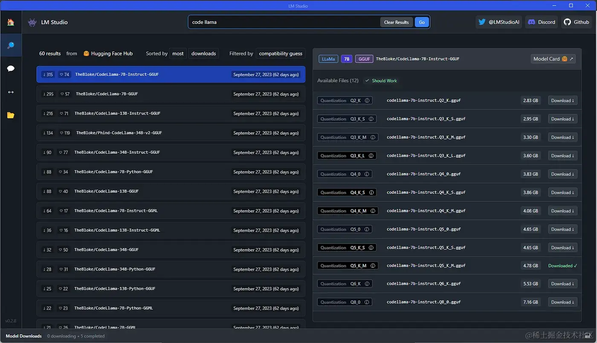Viewport: 597px width, 343px height.
Task: Select TheBloke/CodeLlama-13B-GGUF result
Action: click(x=171, y=192)
